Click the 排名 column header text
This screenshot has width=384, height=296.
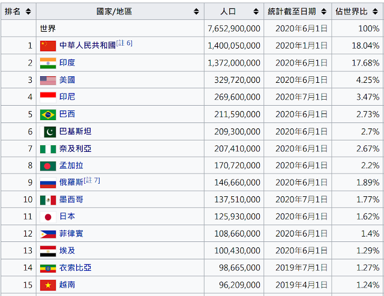[x=13, y=11]
